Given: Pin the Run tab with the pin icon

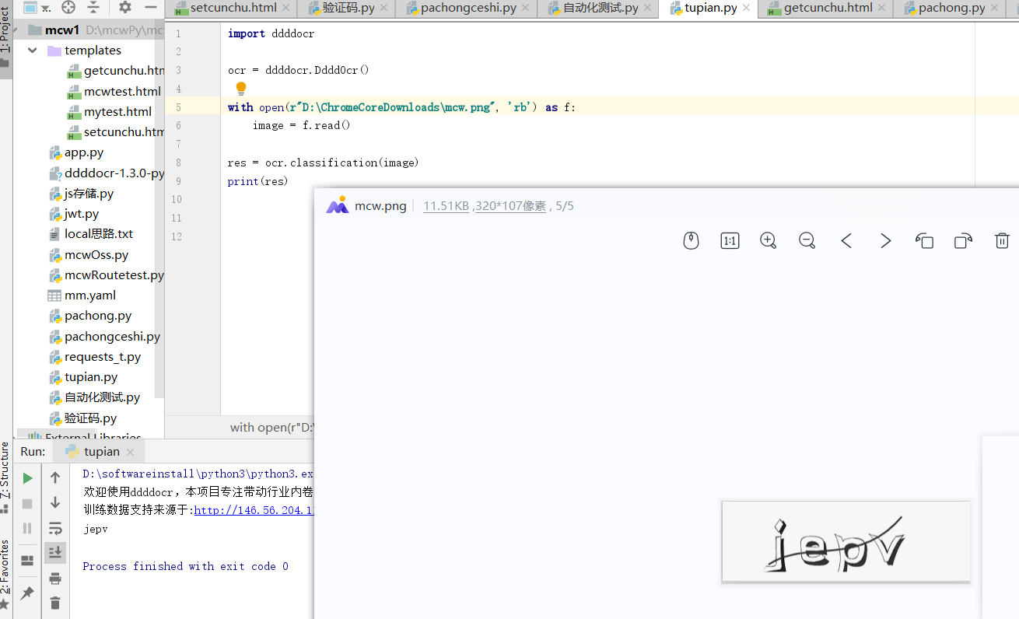Looking at the screenshot, I should click(27, 593).
